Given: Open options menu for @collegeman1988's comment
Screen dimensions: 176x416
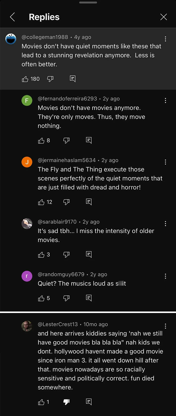Looking at the screenshot, I should [x=165, y=39].
